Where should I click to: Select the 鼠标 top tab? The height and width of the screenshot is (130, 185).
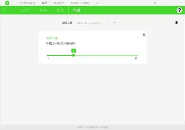(x=45, y=3)
